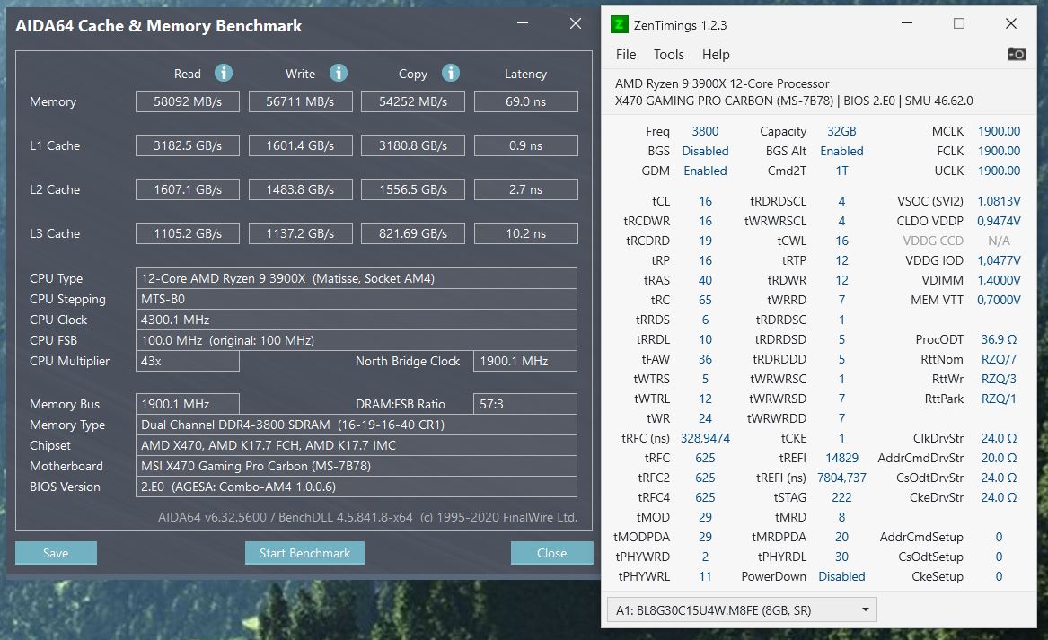Click the Memory Type field DDR4-3800 SDRAM

pos(357,425)
